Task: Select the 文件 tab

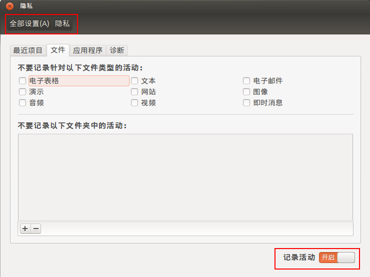Action: point(58,50)
